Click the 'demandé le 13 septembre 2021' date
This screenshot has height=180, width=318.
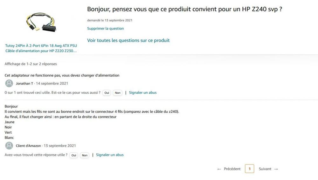[x=110, y=20]
